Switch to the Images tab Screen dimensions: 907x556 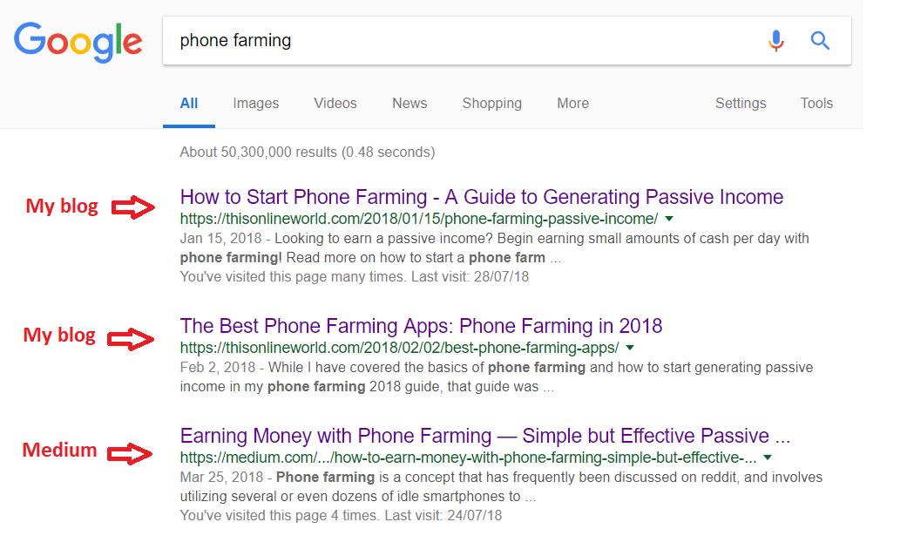pos(256,103)
